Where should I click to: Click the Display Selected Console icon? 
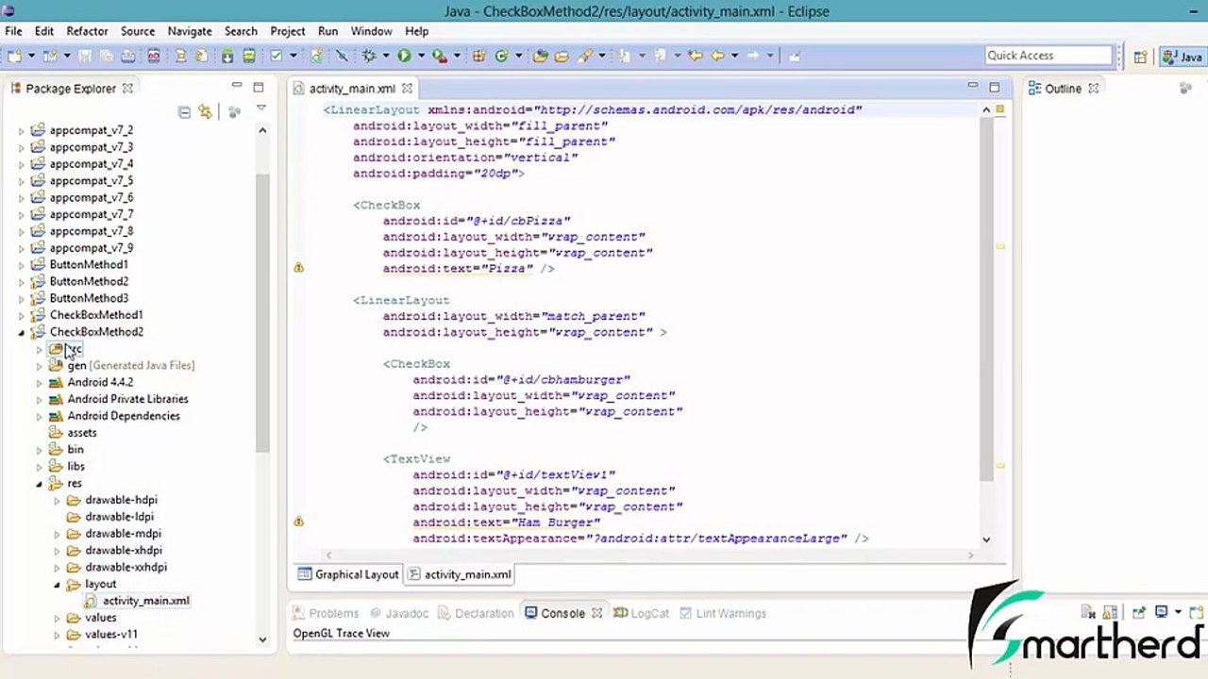pyautogui.click(x=1162, y=613)
